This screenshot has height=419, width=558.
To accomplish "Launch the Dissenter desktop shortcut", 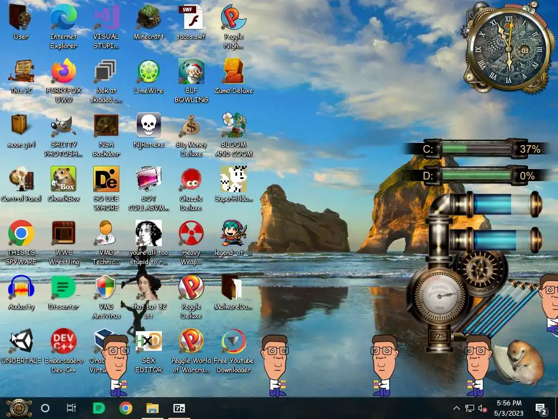I will [63, 291].
